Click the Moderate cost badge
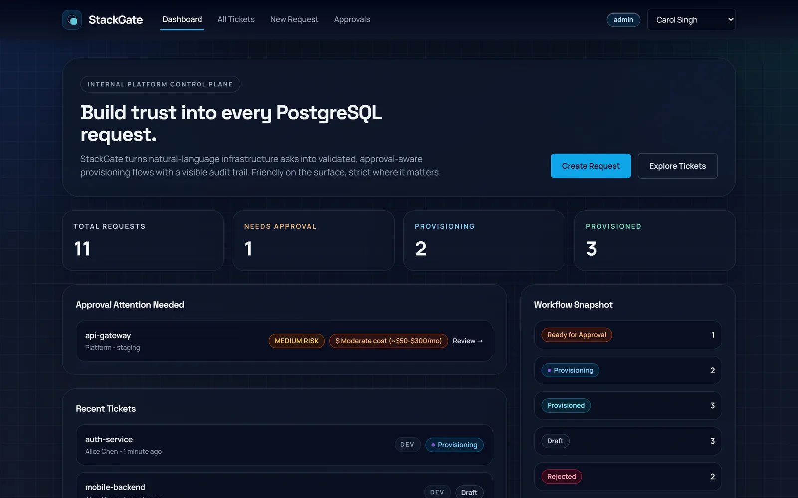Viewport: 798px width, 498px height. (389, 341)
